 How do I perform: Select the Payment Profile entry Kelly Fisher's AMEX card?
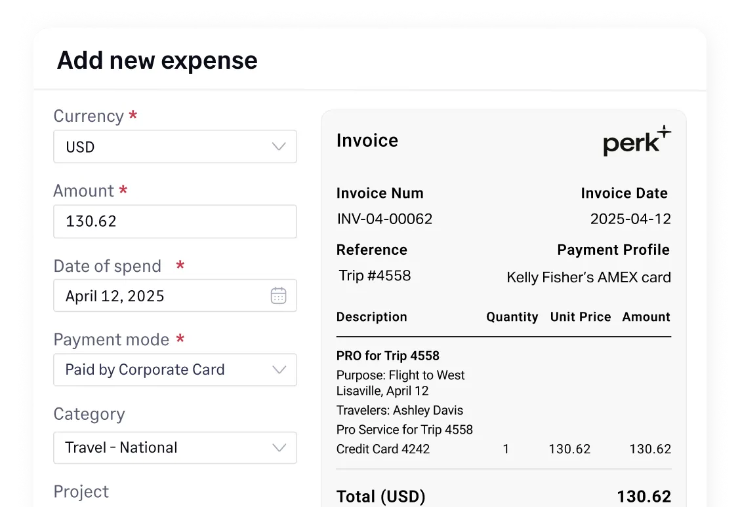588,277
